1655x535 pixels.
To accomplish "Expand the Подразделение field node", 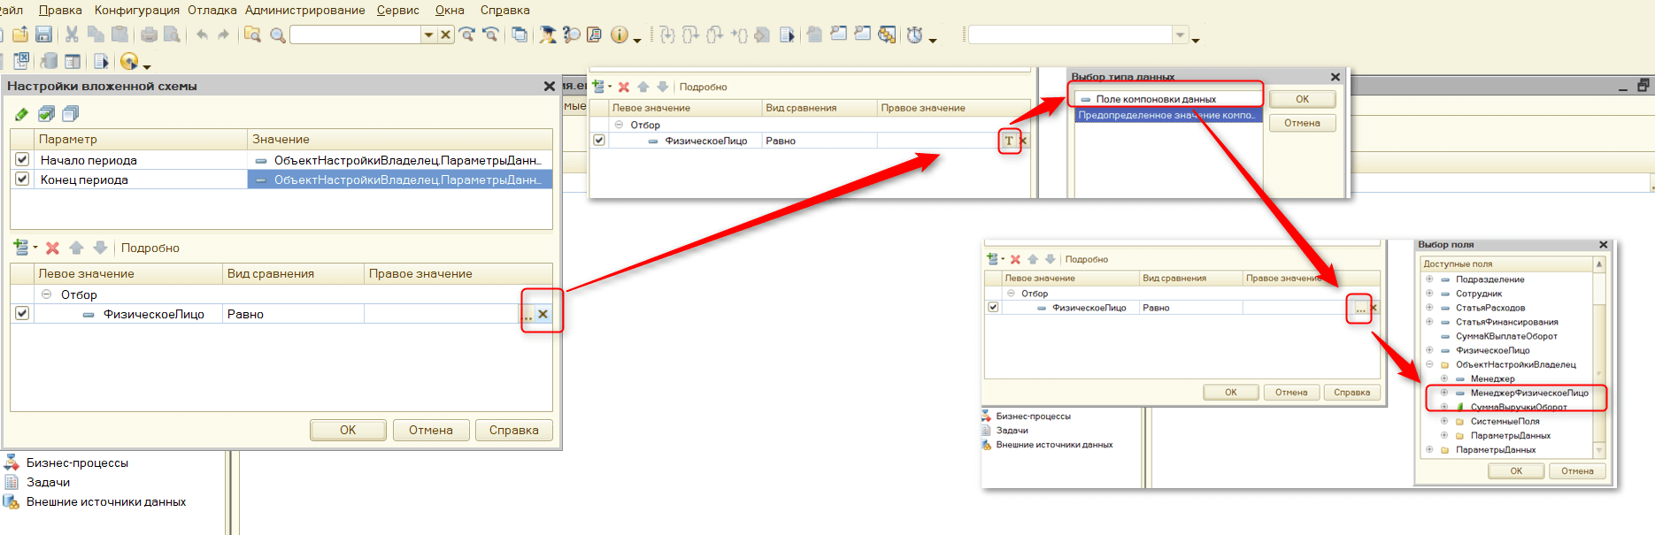I will point(1429,279).
